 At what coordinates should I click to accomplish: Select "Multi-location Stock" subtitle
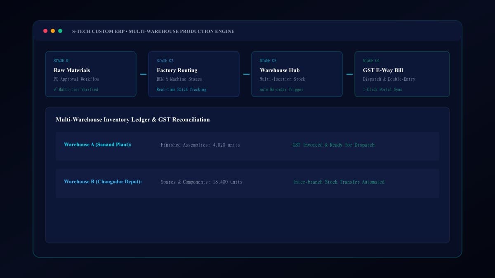click(x=283, y=79)
